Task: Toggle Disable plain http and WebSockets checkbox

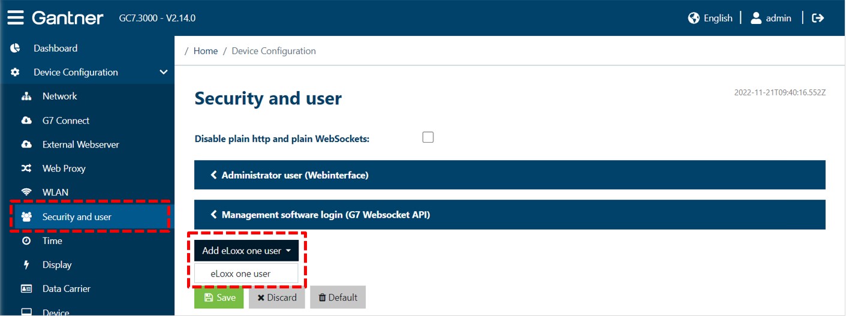Action: pyautogui.click(x=428, y=137)
